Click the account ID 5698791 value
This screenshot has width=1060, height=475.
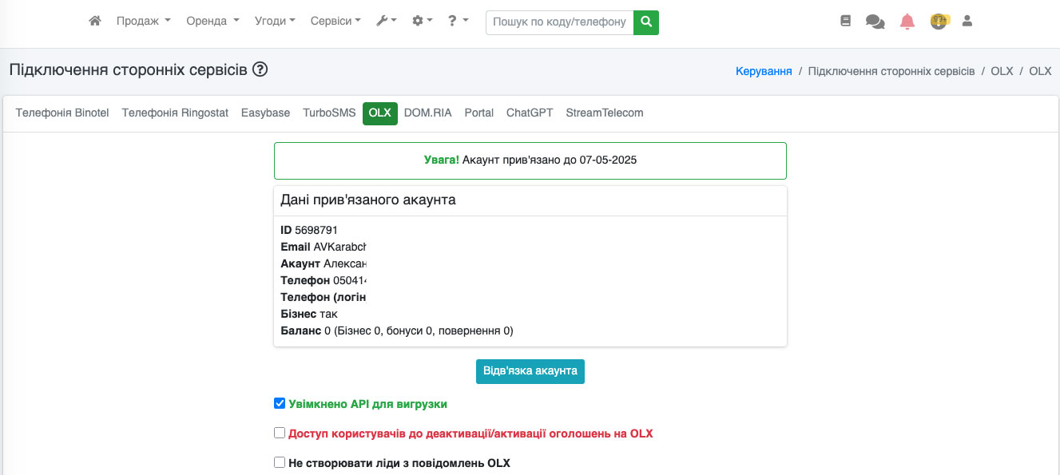point(316,230)
